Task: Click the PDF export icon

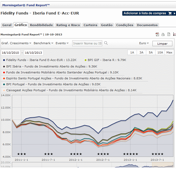Action: click(157, 34)
